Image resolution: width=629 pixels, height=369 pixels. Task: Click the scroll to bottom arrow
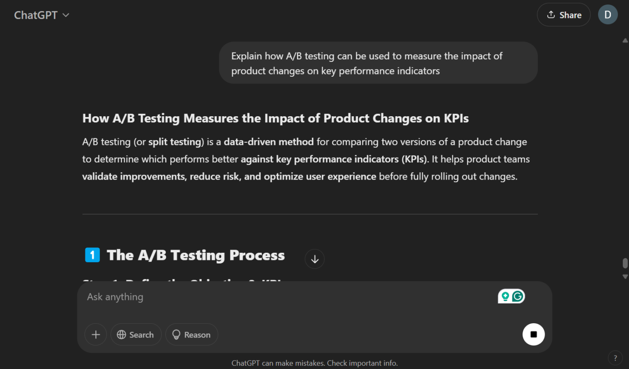coord(314,259)
